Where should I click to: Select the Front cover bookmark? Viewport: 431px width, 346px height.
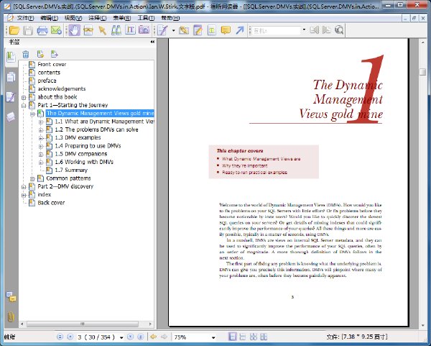point(52,65)
